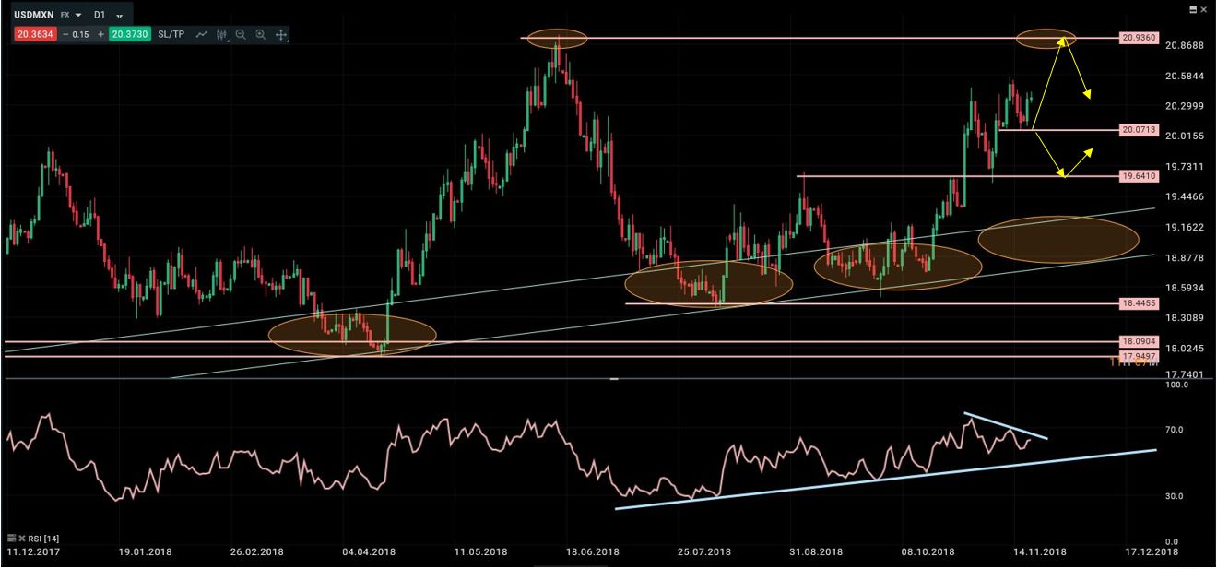Screen dimensions: 1217x569
Task: Click the 11.12.2017 date on time axis
Action: (x=33, y=552)
